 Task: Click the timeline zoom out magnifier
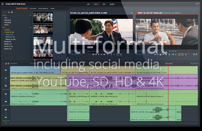(6, 64)
